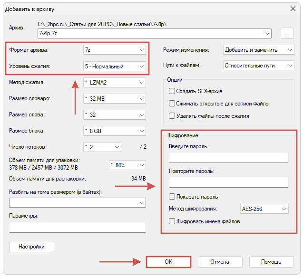Click the 34 MB unpacking memory value
This screenshot has height=277, width=303.
click(x=138, y=179)
